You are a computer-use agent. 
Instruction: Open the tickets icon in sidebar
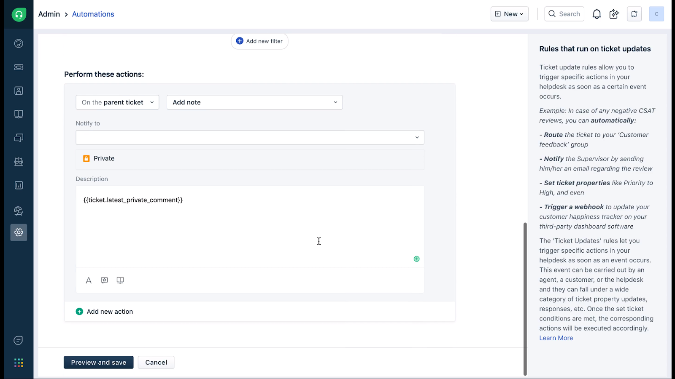(19, 67)
